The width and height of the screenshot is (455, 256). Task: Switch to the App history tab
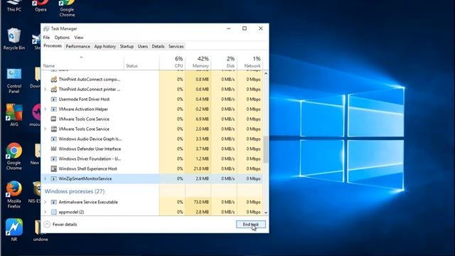pos(105,46)
